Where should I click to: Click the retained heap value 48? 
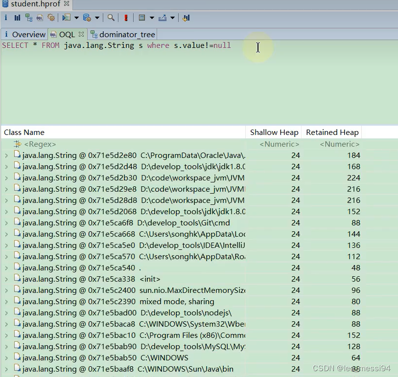pos(355,268)
